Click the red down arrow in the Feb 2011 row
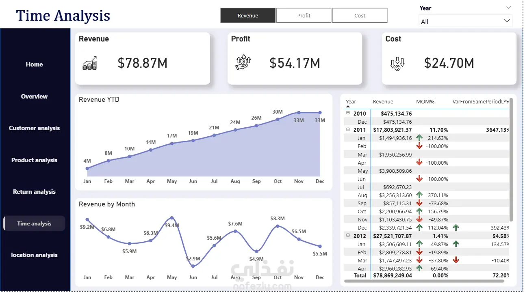The height and width of the screenshot is (292, 525). (419, 146)
